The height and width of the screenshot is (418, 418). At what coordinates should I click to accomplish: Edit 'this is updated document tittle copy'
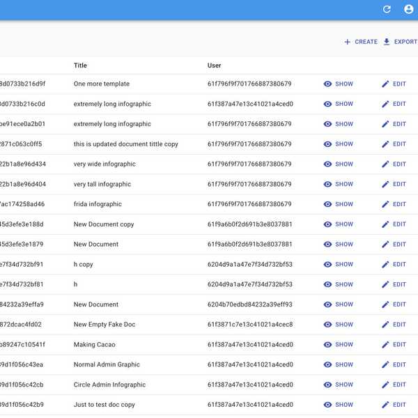pyautogui.click(x=394, y=144)
